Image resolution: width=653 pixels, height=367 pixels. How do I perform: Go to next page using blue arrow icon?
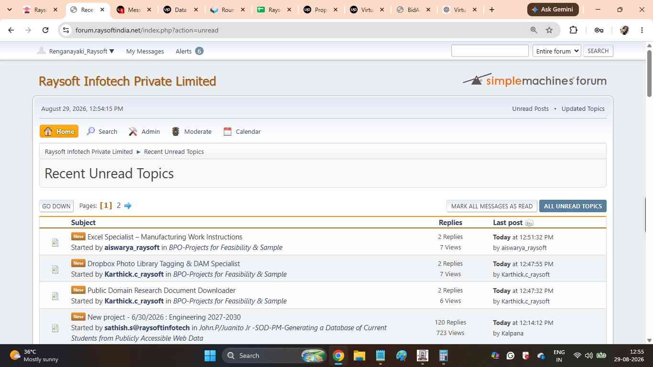pyautogui.click(x=128, y=205)
